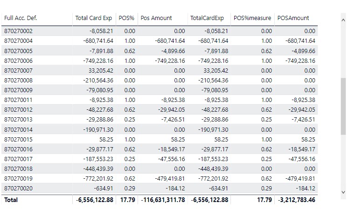Click -479,419.81 in Pos Amount column
The image size is (355, 216).
click(170, 178)
